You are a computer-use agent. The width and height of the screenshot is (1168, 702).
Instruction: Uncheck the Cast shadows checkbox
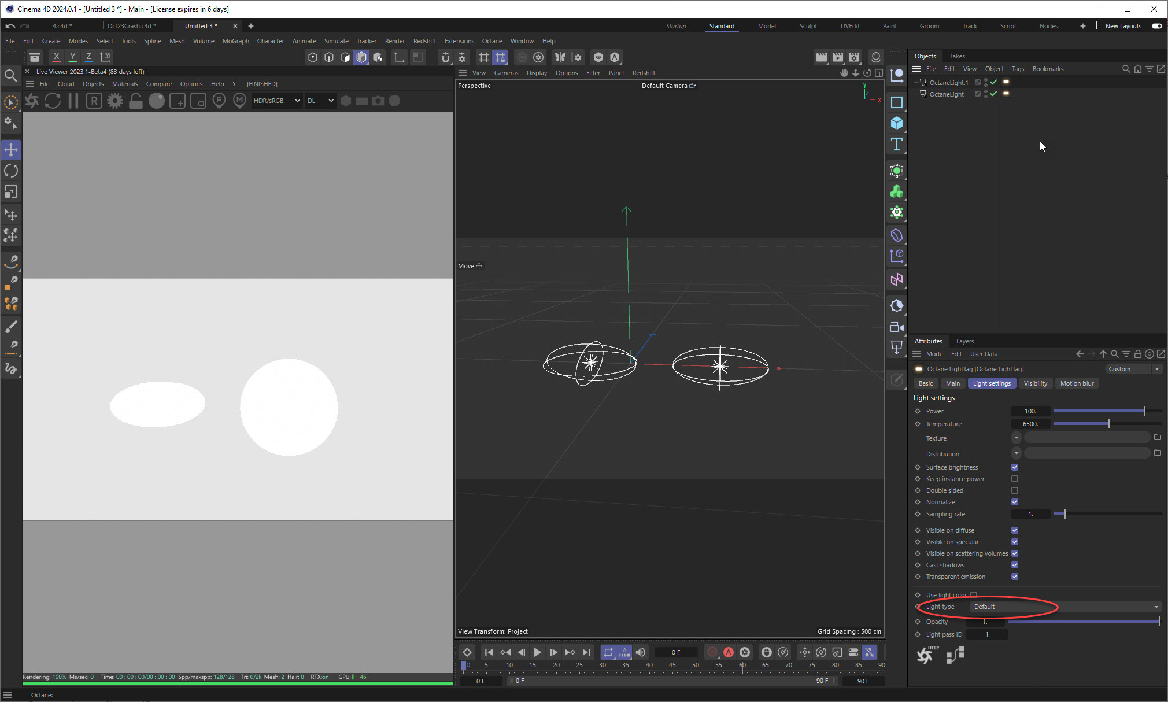pyautogui.click(x=1014, y=565)
